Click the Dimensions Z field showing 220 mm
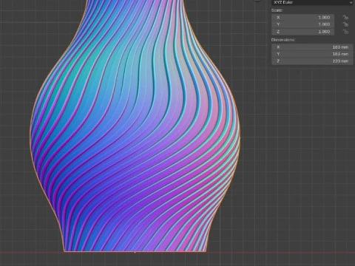This screenshot has height=266, width=355. 312,61
